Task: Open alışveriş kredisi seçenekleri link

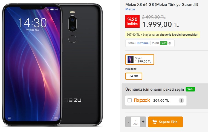Action: (179, 35)
